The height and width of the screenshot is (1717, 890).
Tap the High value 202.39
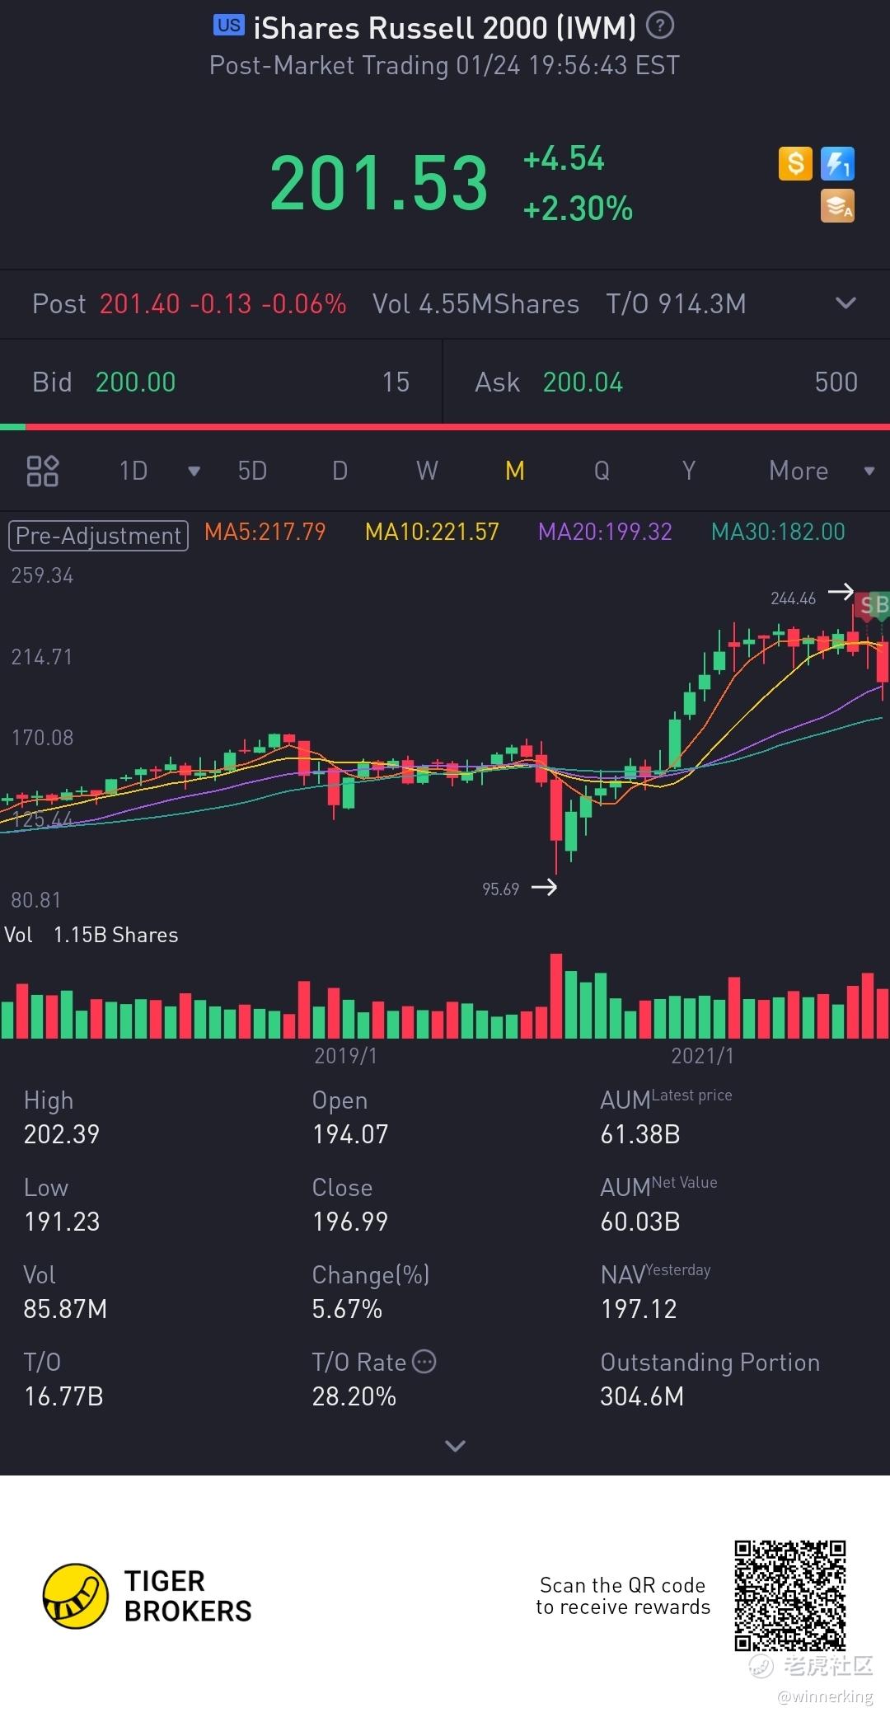62,1134
